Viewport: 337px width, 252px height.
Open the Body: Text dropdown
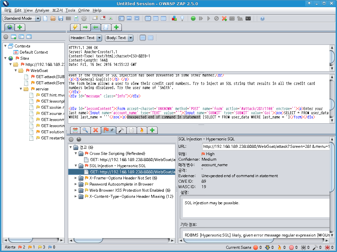119,38
